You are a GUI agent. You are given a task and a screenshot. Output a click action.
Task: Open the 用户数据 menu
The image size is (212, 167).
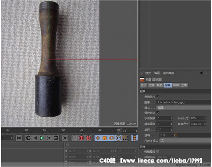168,73
